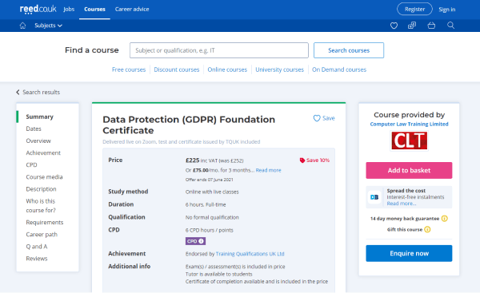480x293 pixels.
Task: Open the Free courses link
Action: 129,69
